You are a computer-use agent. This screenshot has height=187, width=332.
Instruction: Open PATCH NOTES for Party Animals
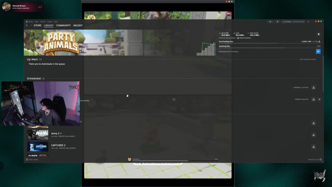click(x=244, y=38)
